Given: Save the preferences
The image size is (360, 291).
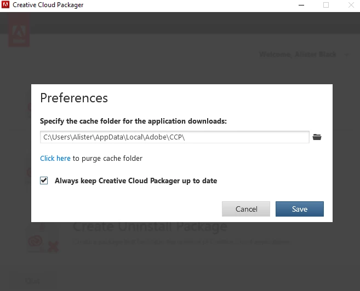Looking at the screenshot, I should (x=300, y=209).
